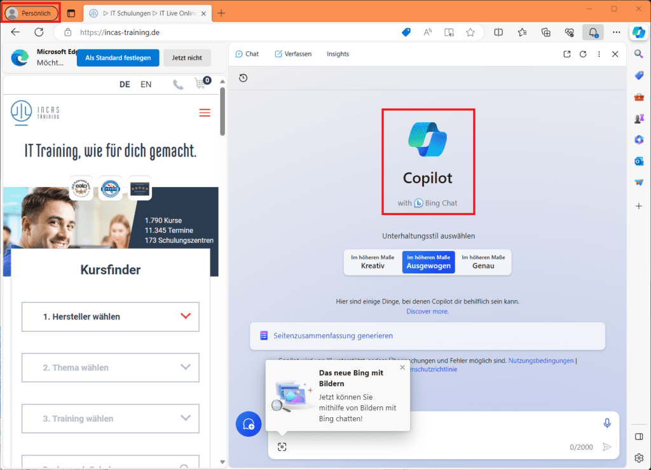Switch website language to DE
The image size is (651, 470).
point(125,85)
